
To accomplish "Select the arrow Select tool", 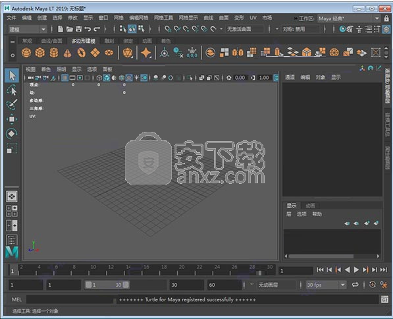I will click(x=12, y=75).
